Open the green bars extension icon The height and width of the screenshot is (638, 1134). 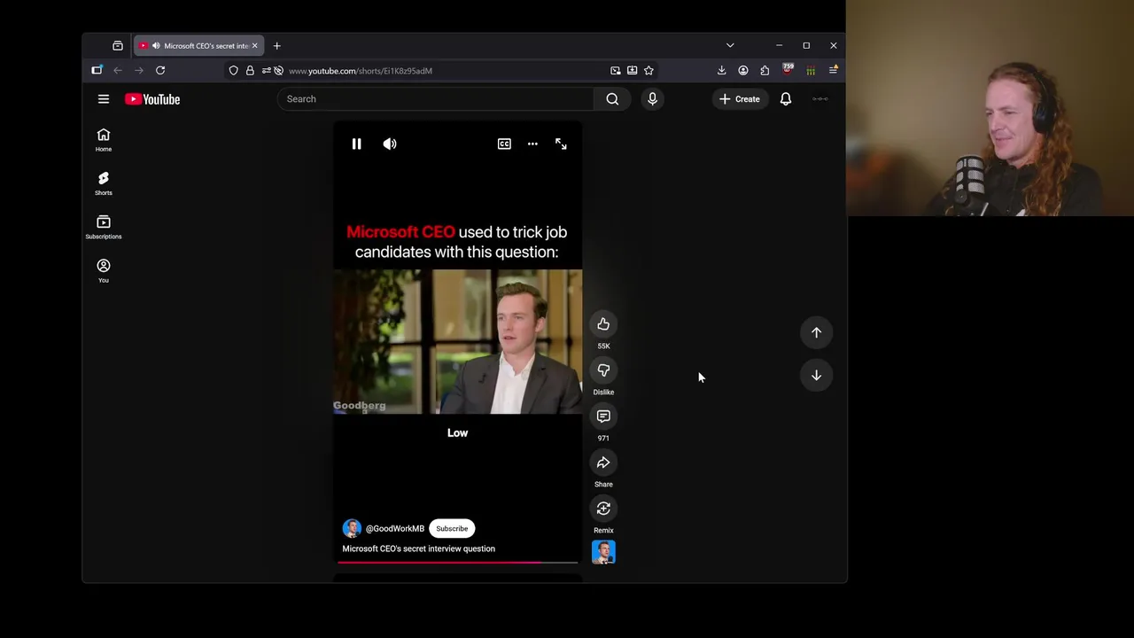coord(811,70)
